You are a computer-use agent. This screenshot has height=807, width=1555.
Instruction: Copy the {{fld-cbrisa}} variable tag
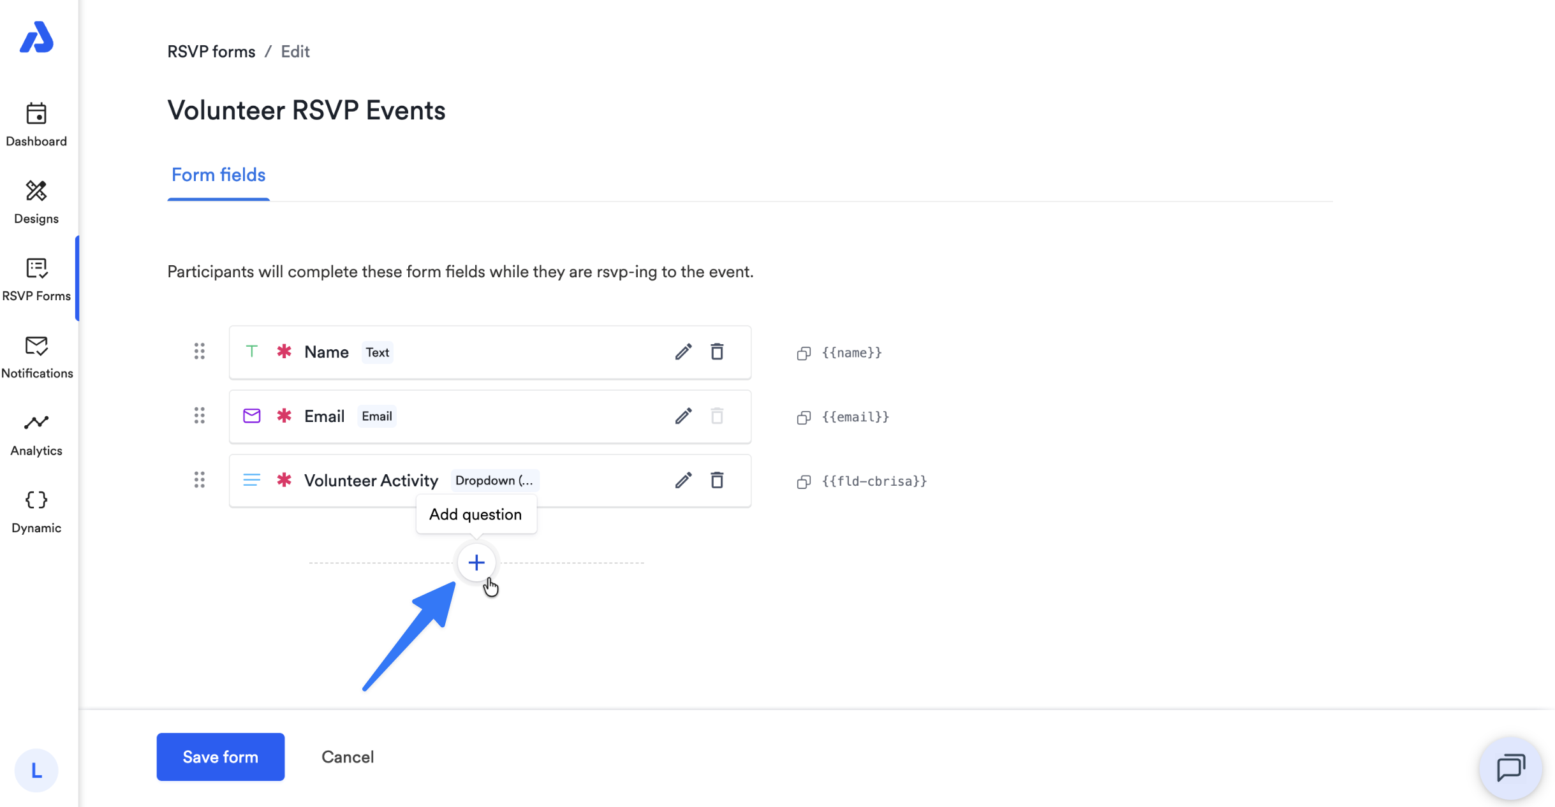(x=804, y=482)
